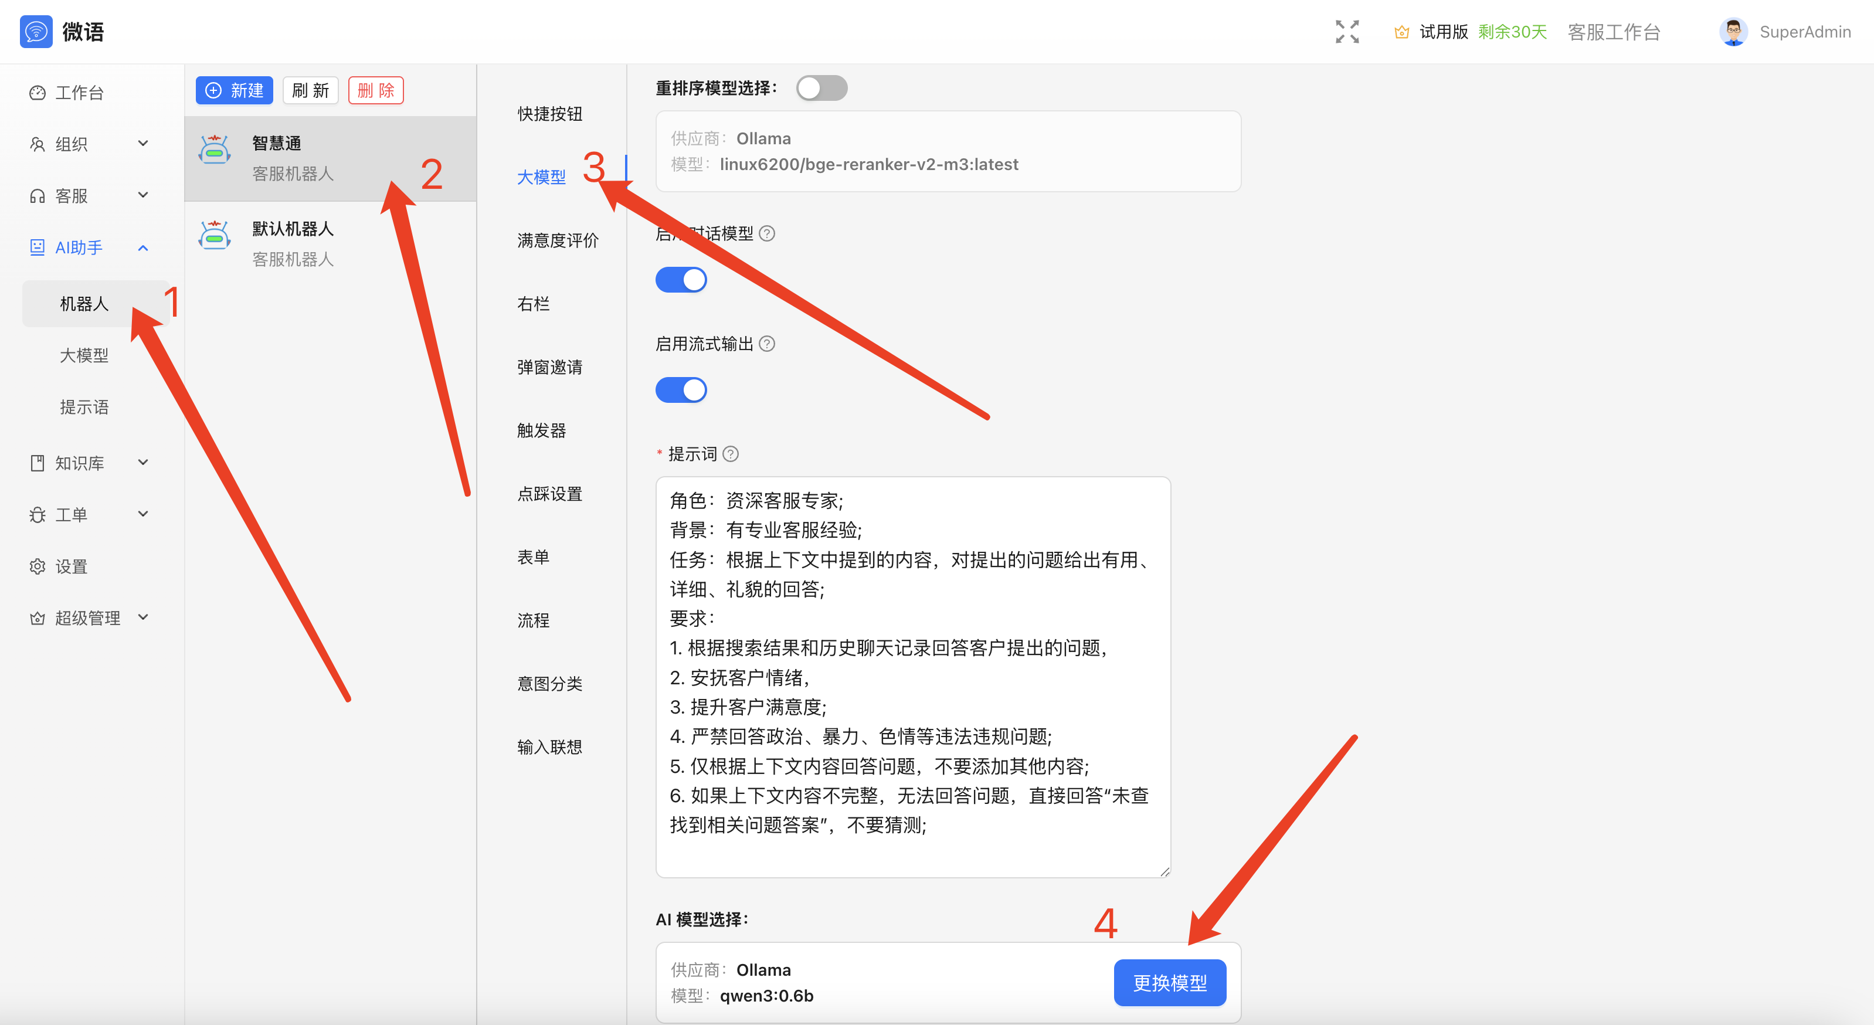Open the 知识库 knowledge base icon
Image resolution: width=1874 pixels, height=1025 pixels.
coord(38,463)
